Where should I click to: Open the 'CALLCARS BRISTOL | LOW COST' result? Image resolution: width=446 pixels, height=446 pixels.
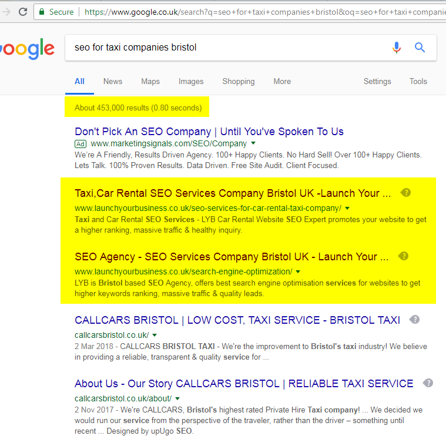[x=237, y=320]
